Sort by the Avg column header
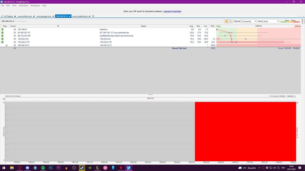This screenshot has width=305, height=171. (191, 26)
